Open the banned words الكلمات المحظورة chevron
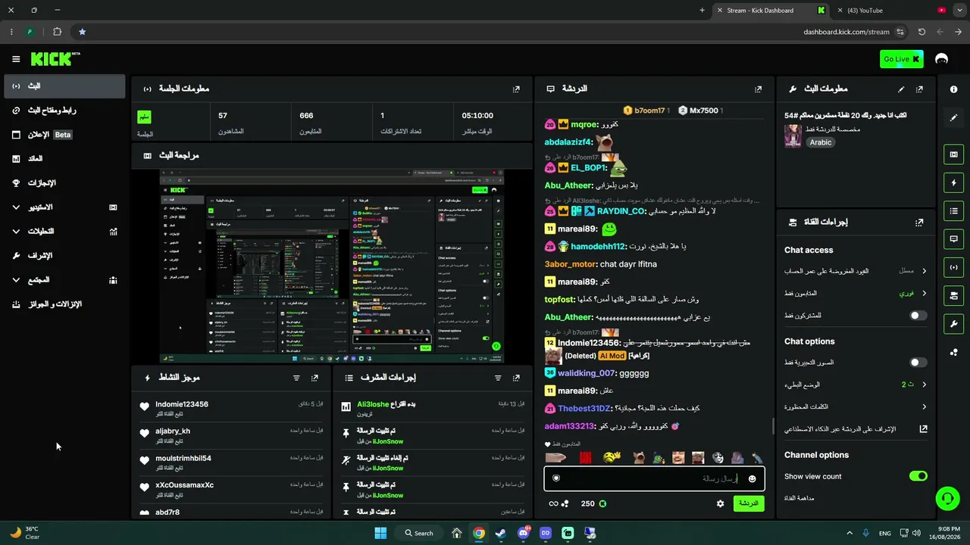This screenshot has height=545, width=970. click(x=924, y=406)
